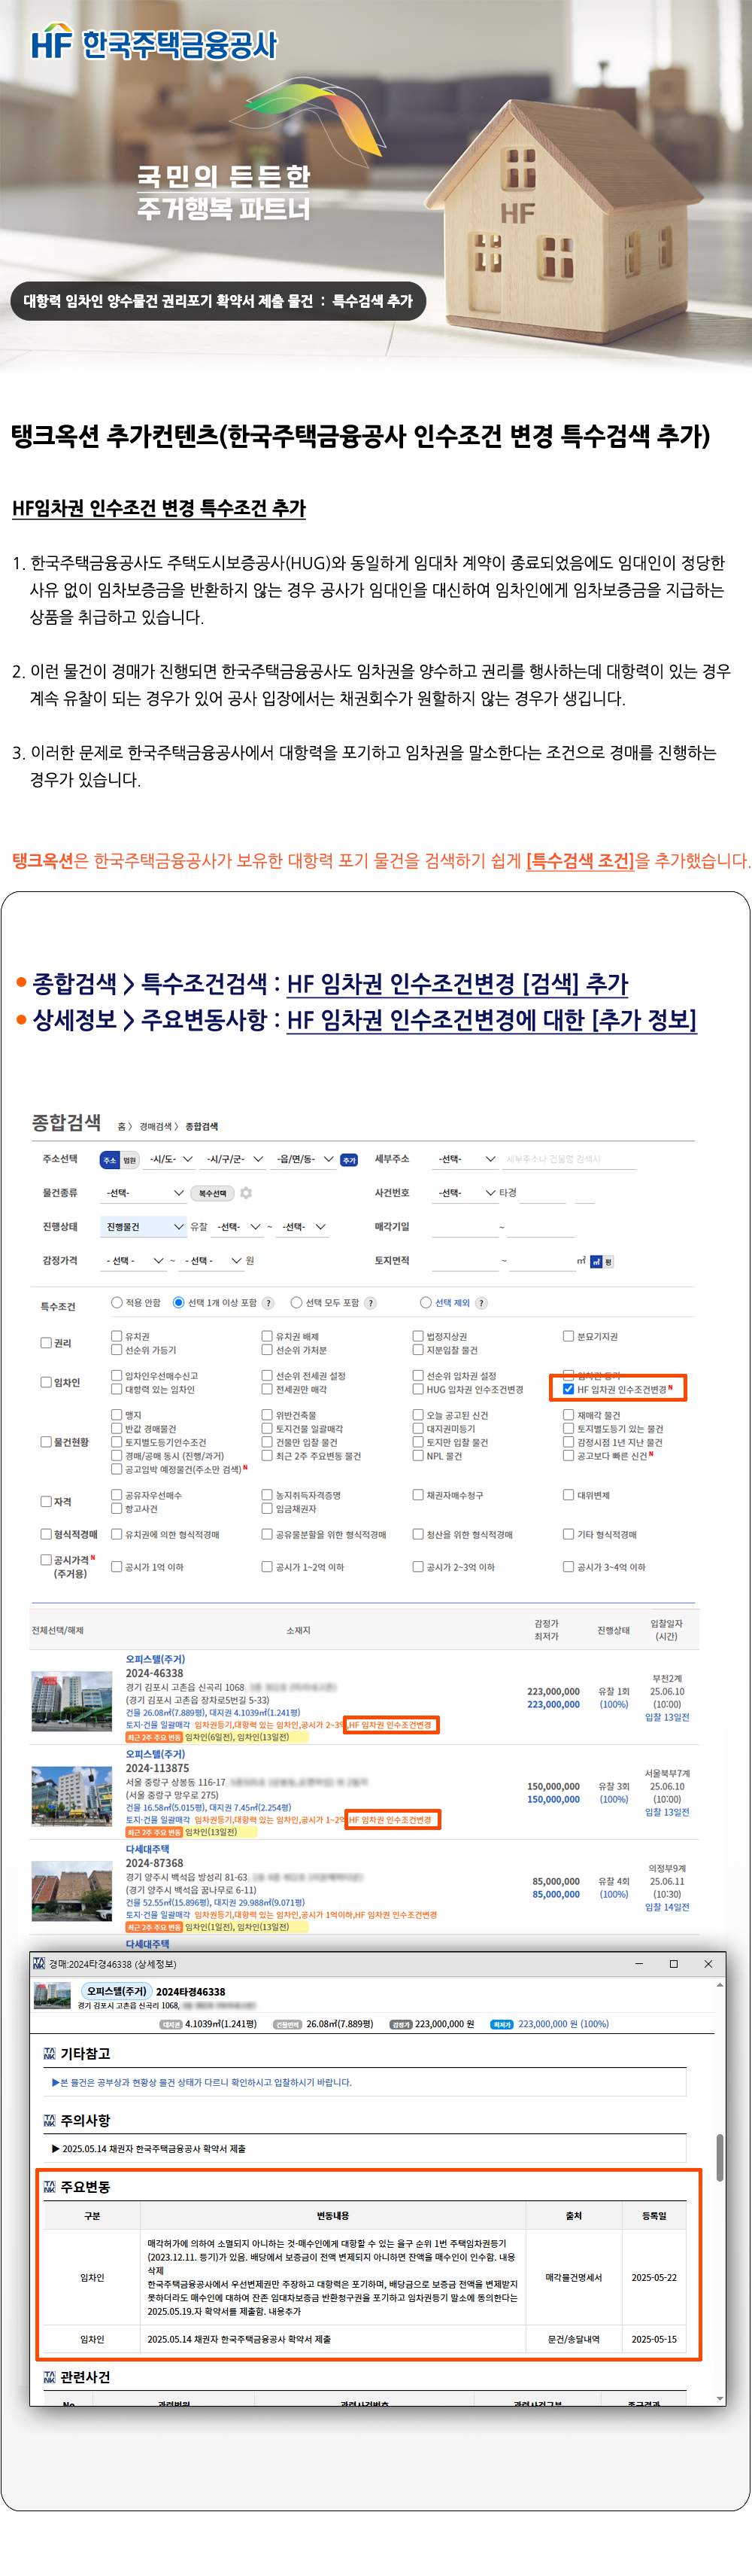Image resolution: width=752 pixels, height=2576 pixels.
Task: Select the ㎡ unit toggle icon
Action: (596, 1262)
